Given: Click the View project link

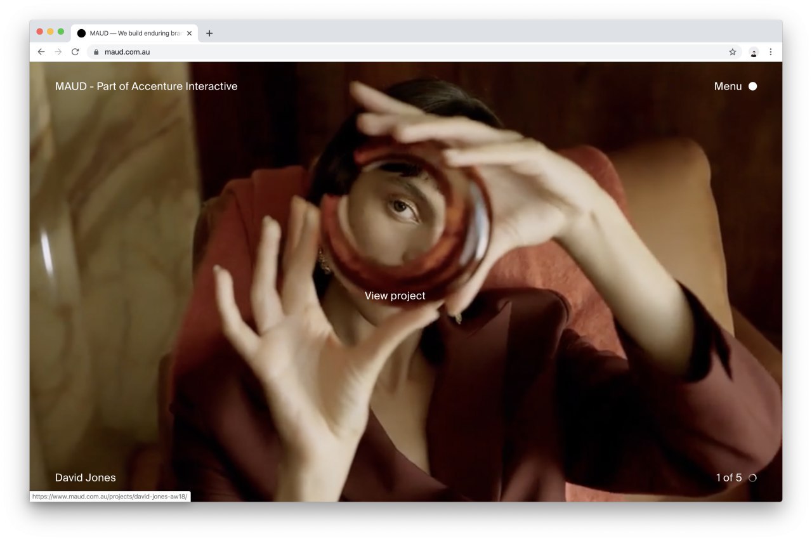Looking at the screenshot, I should [395, 296].
